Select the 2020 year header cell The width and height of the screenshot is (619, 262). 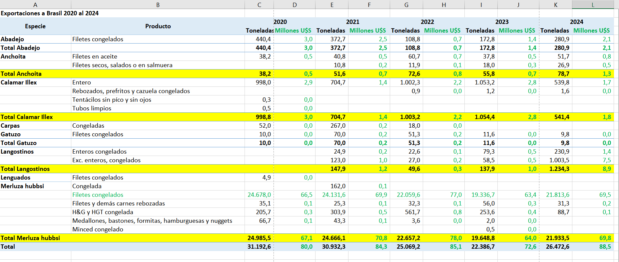[280, 22]
